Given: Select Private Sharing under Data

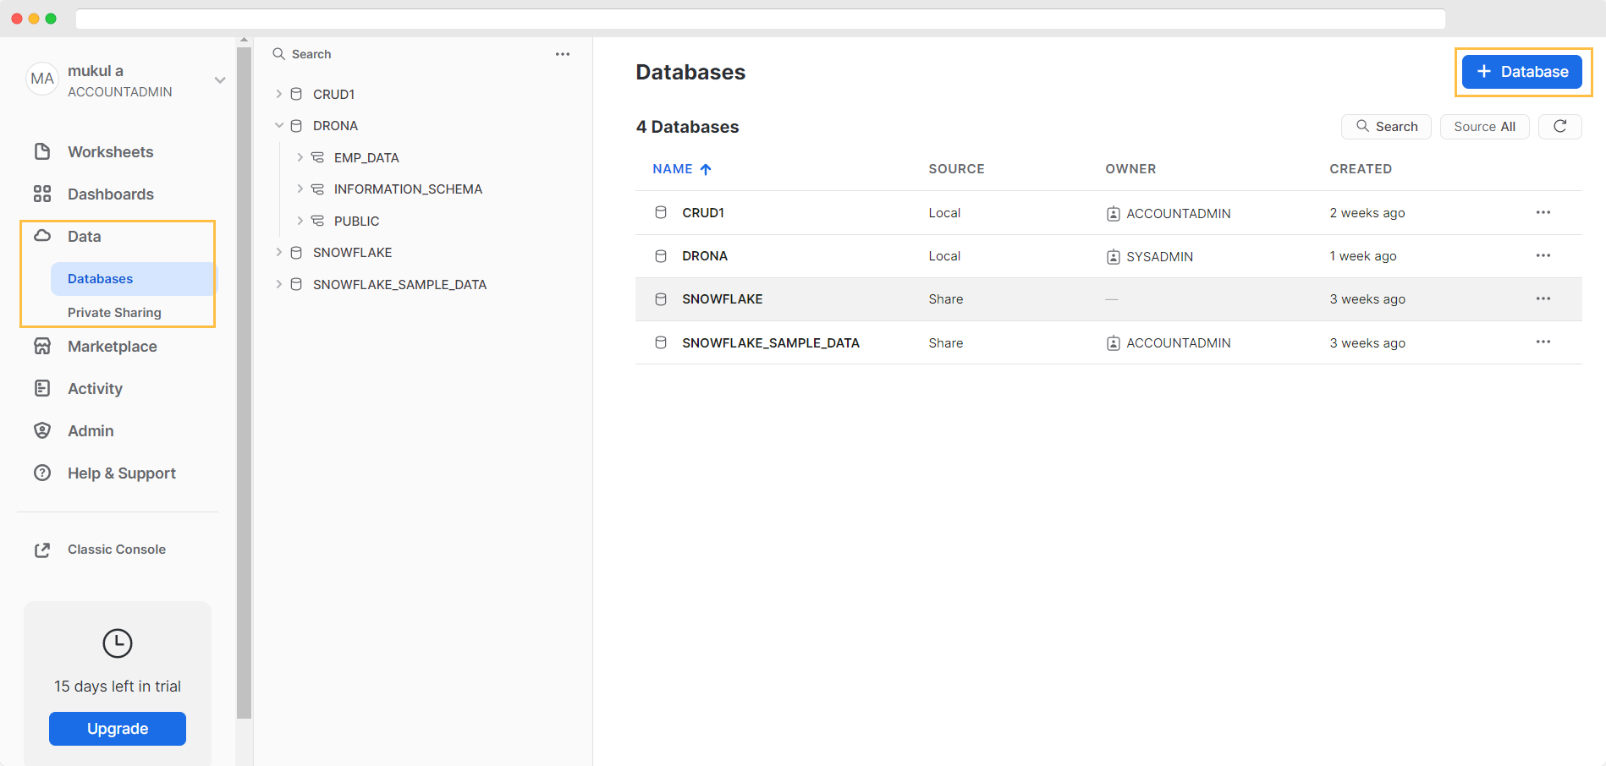Looking at the screenshot, I should (114, 313).
